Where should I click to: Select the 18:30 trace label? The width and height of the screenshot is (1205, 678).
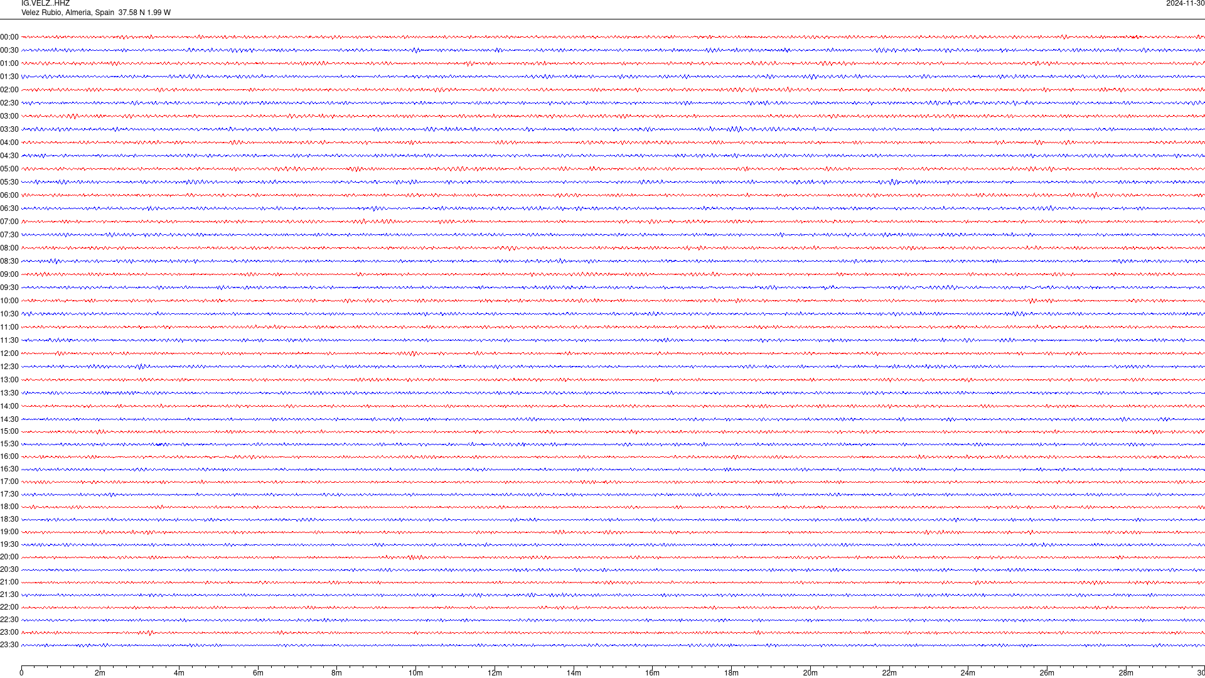pyautogui.click(x=9, y=519)
